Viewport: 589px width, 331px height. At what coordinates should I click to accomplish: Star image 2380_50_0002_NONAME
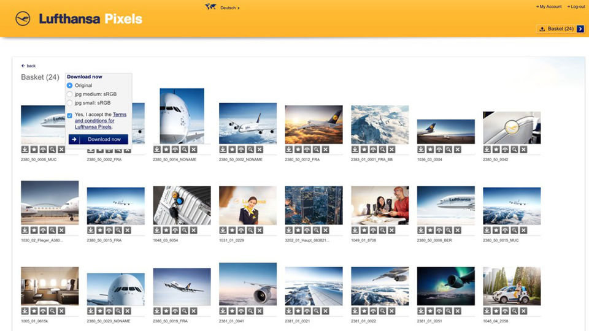click(x=232, y=150)
